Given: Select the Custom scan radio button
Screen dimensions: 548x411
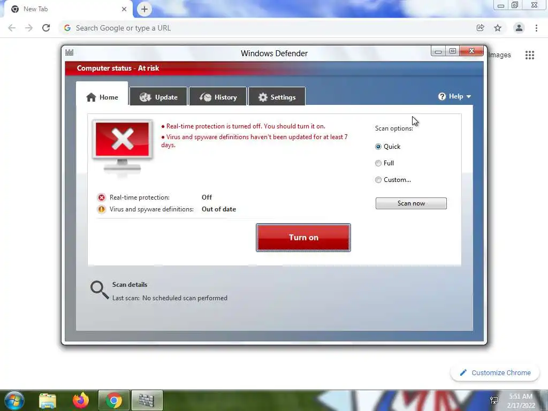Looking at the screenshot, I should (378, 180).
